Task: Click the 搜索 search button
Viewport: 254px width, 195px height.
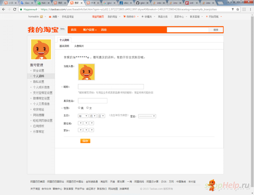Action: pyautogui.click(x=216, y=30)
